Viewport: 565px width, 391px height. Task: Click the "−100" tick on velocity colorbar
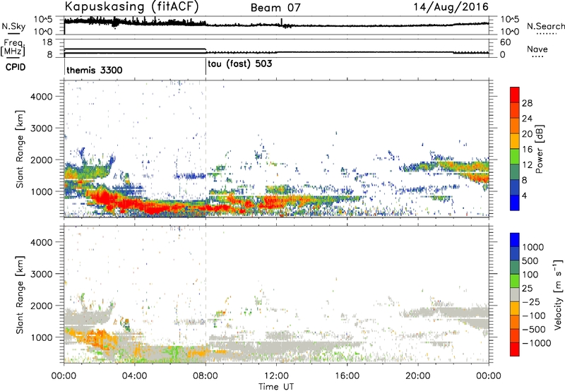tap(534, 315)
